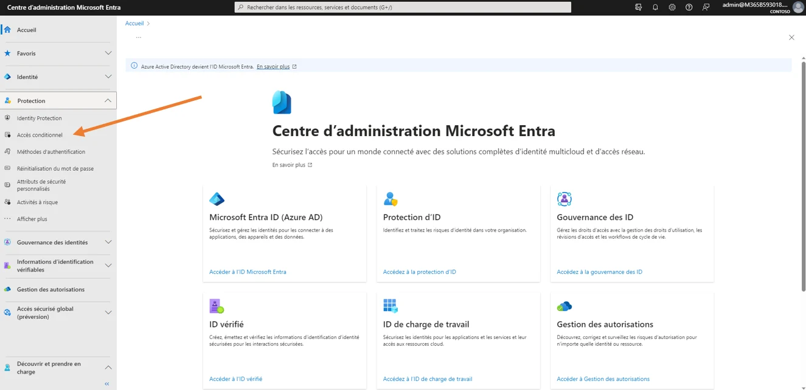Image resolution: width=806 pixels, height=390 pixels.
Task: Click the Gouvernance des ID card icon
Action: (x=564, y=199)
